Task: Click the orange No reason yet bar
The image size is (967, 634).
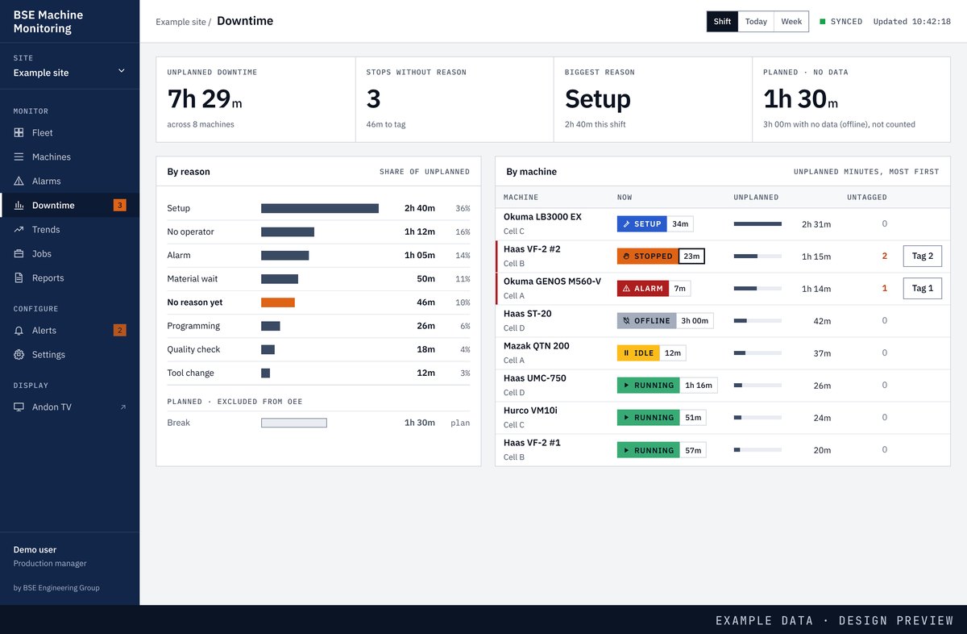Action: (278, 302)
